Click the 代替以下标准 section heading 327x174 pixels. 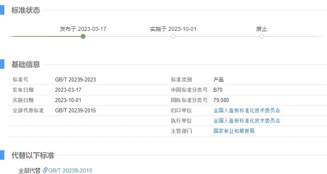click(x=33, y=155)
